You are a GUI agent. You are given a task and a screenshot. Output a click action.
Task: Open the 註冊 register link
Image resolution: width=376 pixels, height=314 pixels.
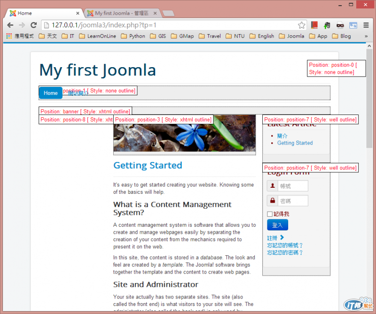pos(275,238)
